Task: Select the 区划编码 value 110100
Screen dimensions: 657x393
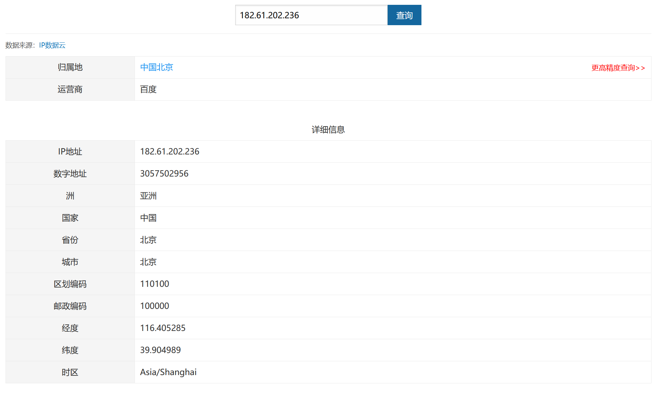Action: click(154, 284)
